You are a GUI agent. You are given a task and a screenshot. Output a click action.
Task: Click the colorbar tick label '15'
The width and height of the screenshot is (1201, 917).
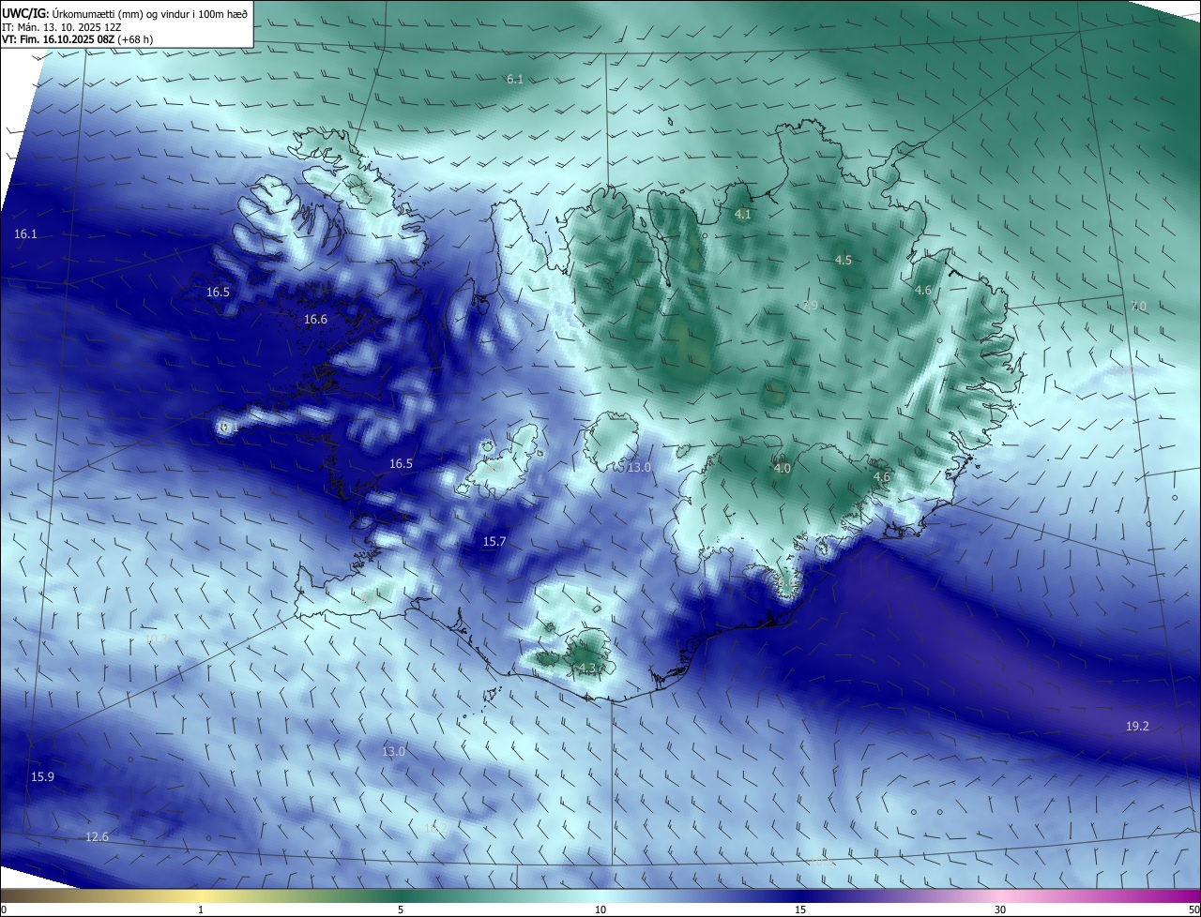point(800,909)
